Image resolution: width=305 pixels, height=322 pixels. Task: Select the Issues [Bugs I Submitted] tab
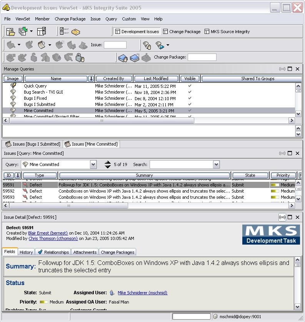click(33, 144)
